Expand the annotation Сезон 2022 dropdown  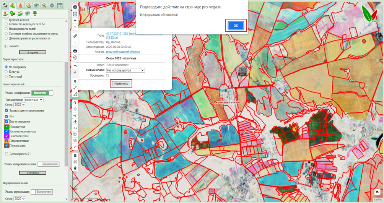click(x=20, y=104)
